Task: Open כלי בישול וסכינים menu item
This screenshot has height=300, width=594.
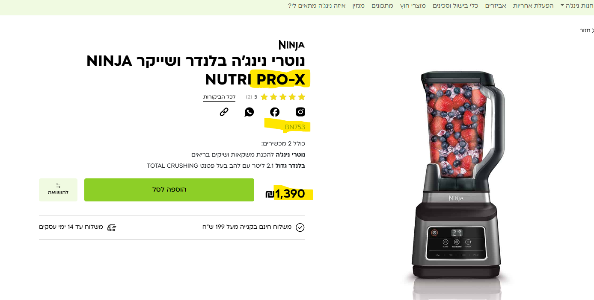Action: point(455,6)
